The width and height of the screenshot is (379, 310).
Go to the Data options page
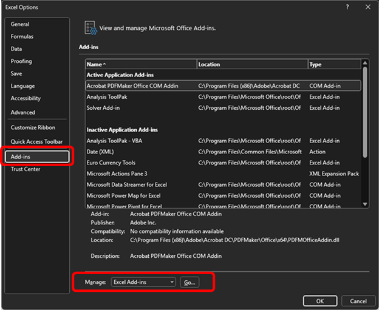(16, 49)
